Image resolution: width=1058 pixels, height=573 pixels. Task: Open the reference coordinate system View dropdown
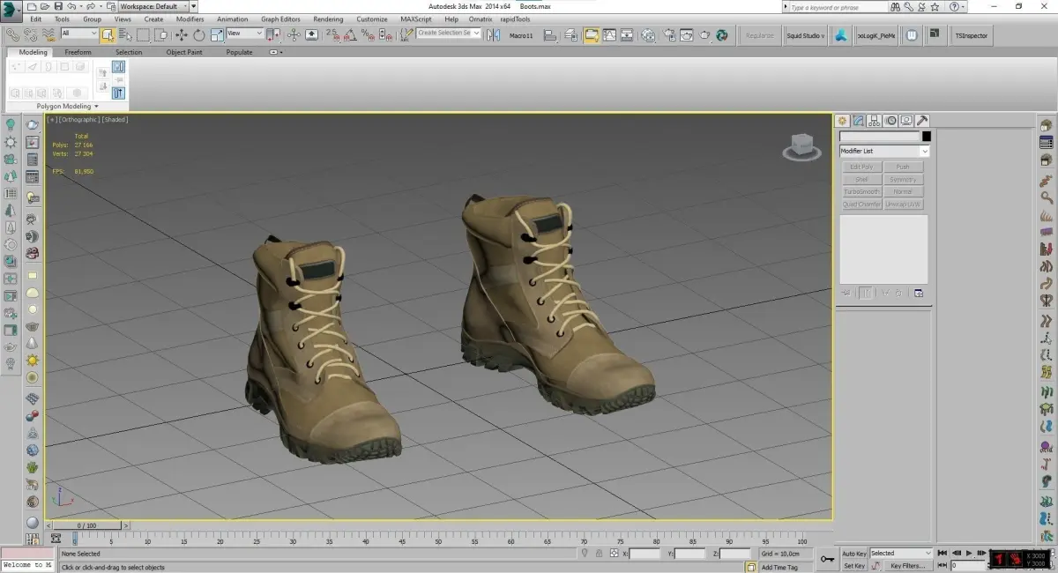coord(244,33)
